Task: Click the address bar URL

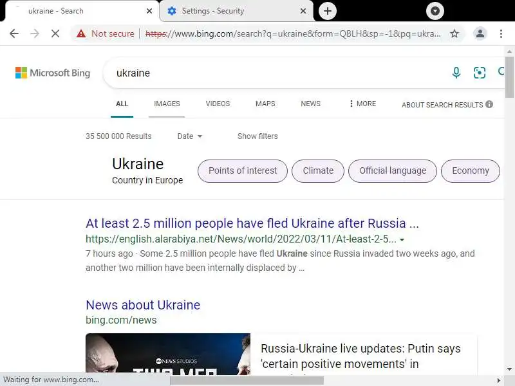Action: [x=293, y=33]
